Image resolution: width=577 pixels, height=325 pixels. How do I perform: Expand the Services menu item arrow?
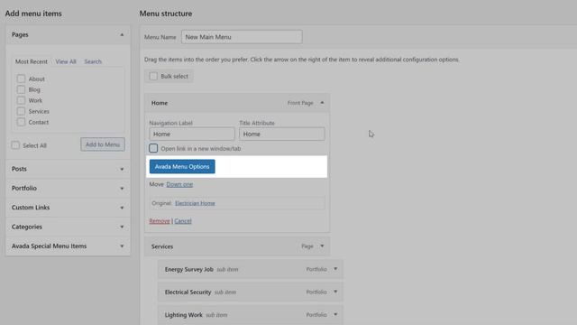click(x=322, y=246)
